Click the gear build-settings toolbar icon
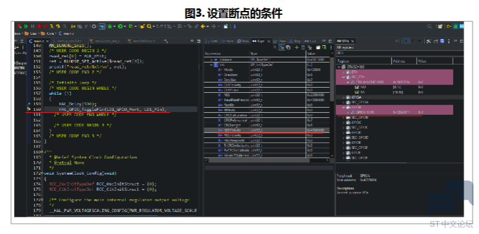Viewport: 479px width, 234px height. point(94,26)
